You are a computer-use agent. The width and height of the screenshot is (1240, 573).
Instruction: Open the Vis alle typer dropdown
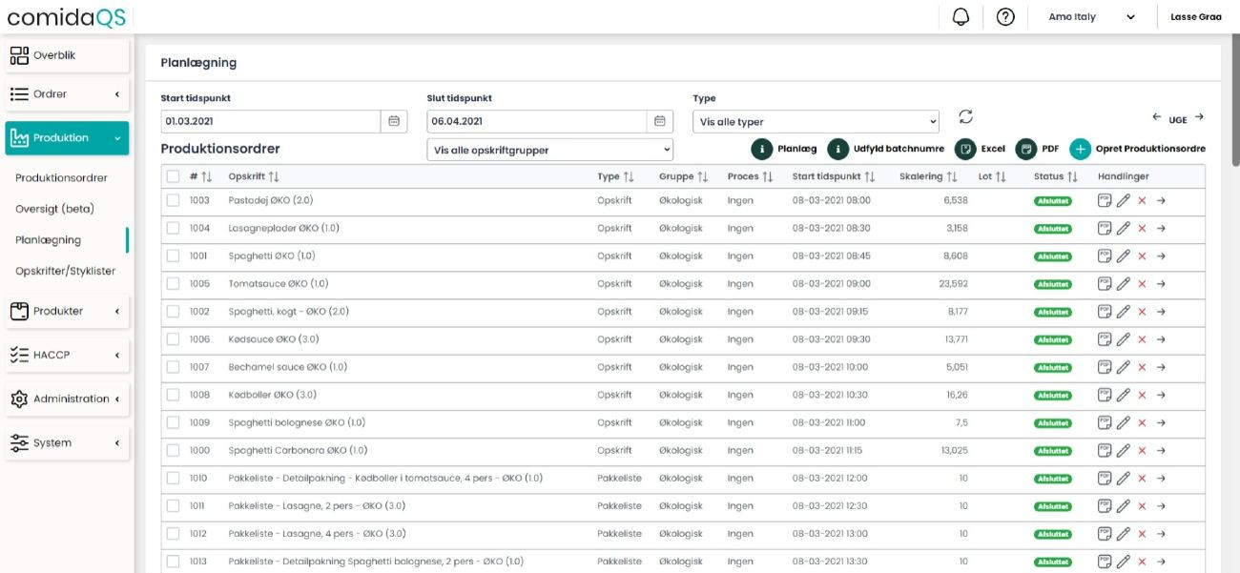click(x=816, y=122)
